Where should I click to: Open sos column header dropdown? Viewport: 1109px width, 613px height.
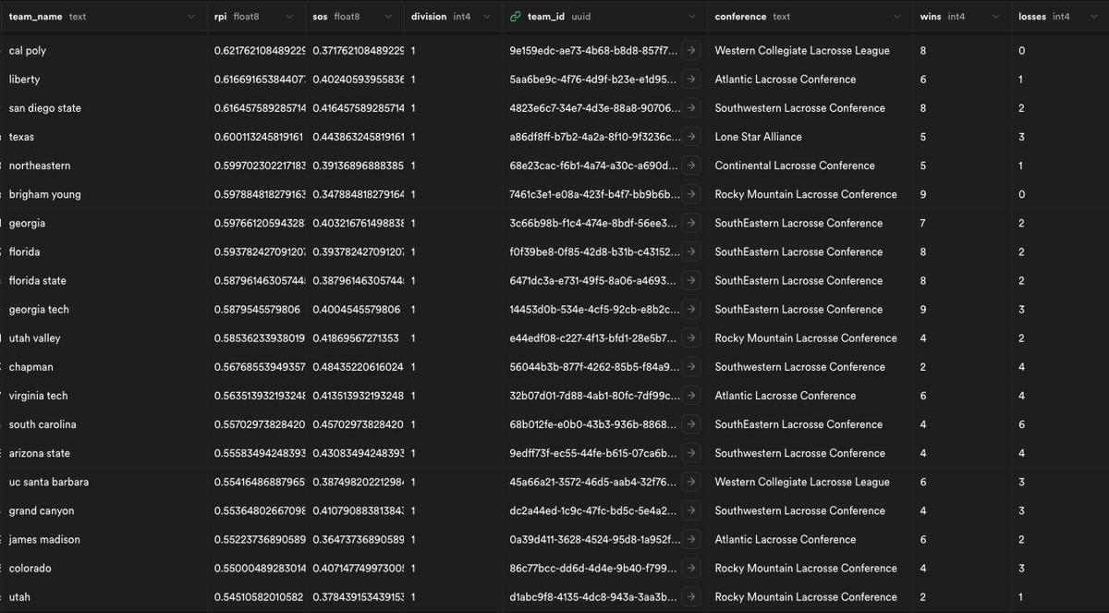click(x=387, y=17)
